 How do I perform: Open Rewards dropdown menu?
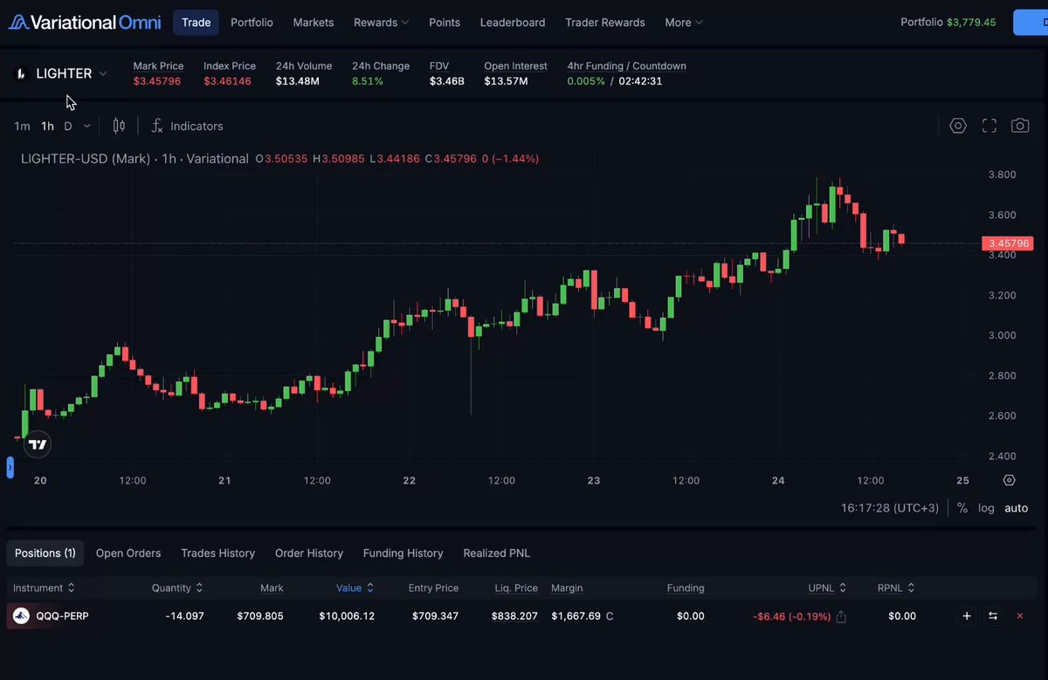[382, 23]
